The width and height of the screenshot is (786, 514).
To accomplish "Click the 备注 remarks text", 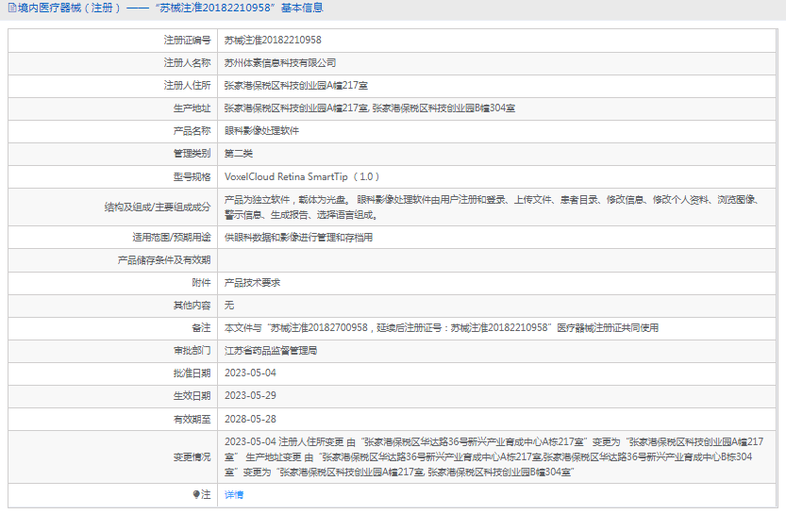I will click(x=441, y=328).
